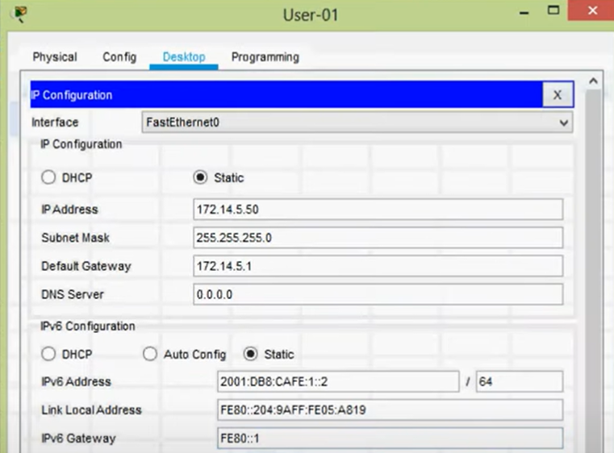The height and width of the screenshot is (453, 614).
Task: Click the Interface label text
Action: [x=55, y=123]
